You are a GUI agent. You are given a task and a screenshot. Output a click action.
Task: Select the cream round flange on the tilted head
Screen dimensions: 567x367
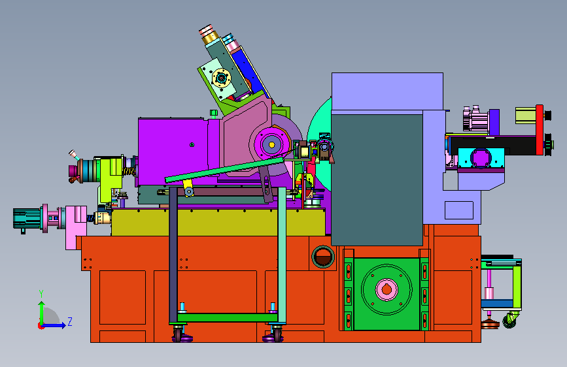pos(221,78)
